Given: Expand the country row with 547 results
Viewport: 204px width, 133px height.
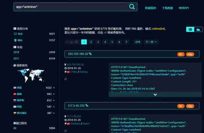Looking at the screenshot, I should (x=54, y=107).
